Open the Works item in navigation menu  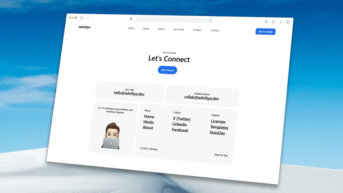(146, 29)
